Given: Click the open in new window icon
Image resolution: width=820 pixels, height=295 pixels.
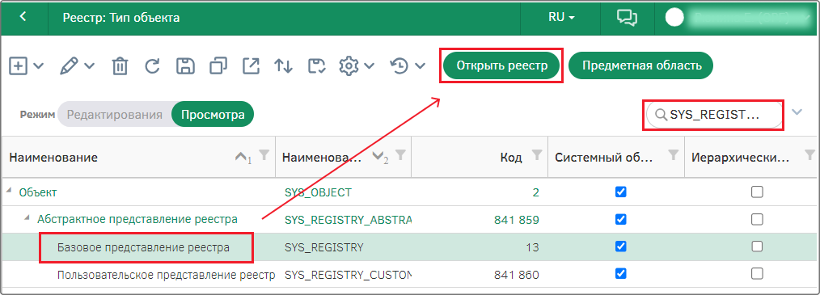Looking at the screenshot, I should click(251, 66).
